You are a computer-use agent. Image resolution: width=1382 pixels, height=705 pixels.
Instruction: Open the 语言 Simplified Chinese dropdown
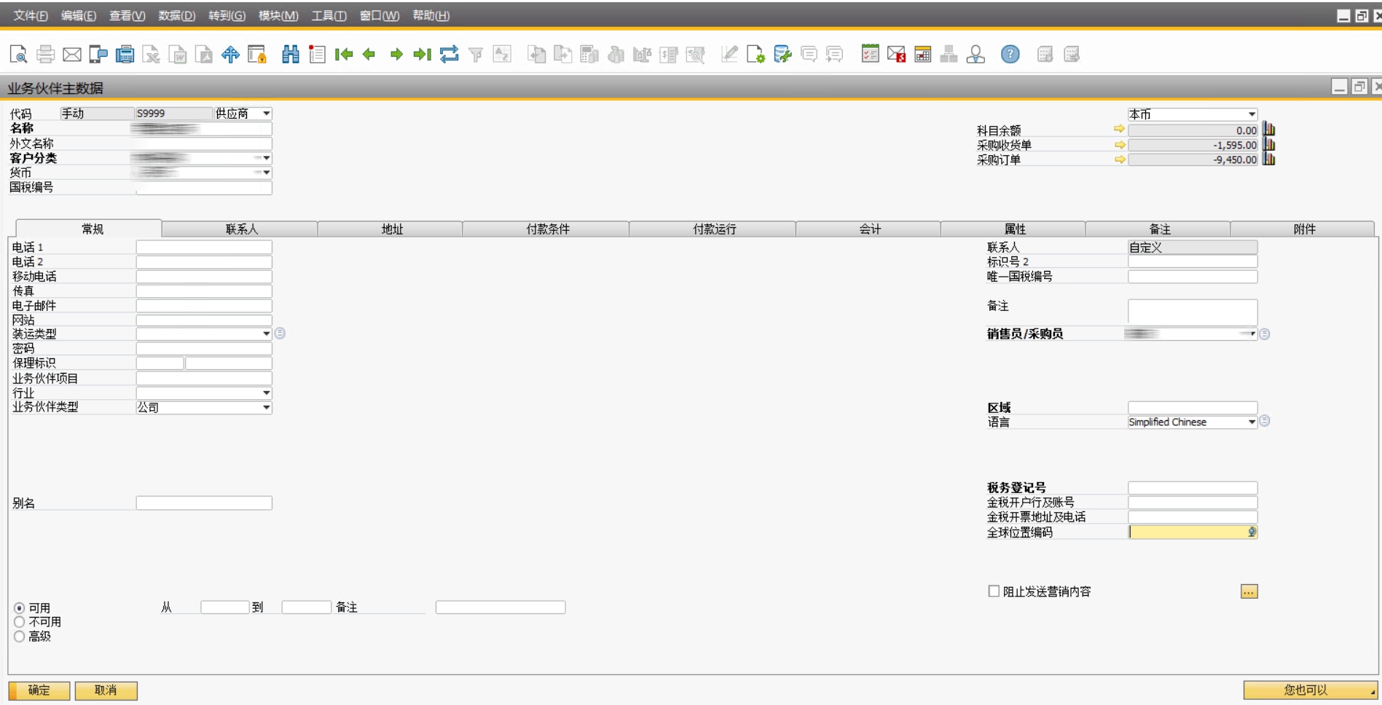pyautogui.click(x=1252, y=422)
